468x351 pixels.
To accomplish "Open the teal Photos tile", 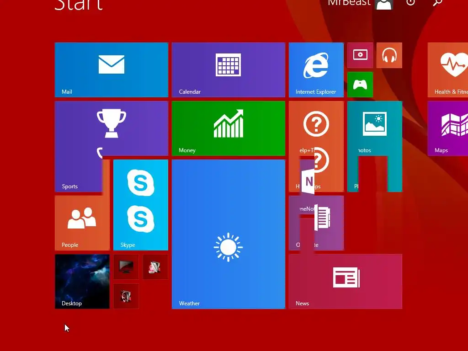I will coord(375,128).
